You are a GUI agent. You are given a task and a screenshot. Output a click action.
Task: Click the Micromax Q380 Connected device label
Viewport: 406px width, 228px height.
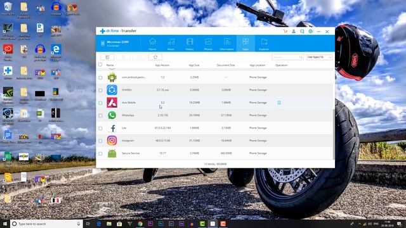(x=117, y=44)
